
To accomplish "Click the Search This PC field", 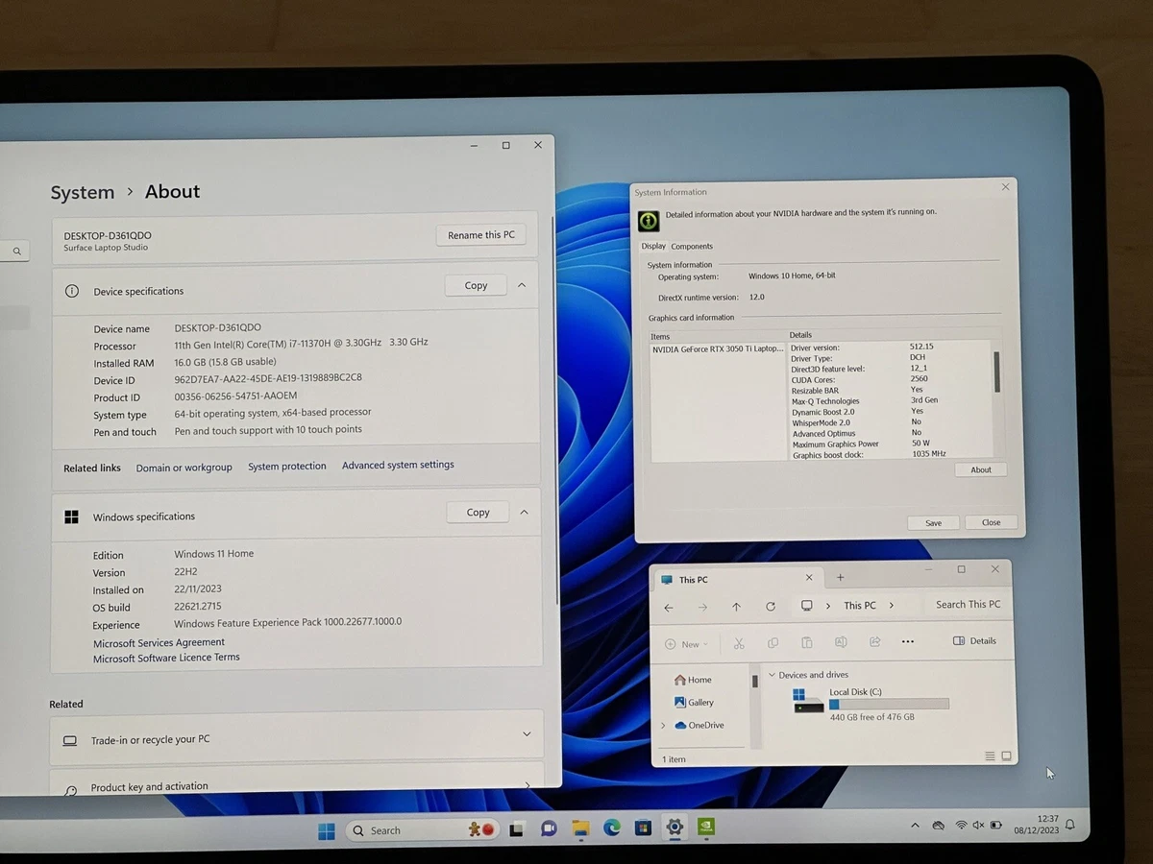I will 968,605.
